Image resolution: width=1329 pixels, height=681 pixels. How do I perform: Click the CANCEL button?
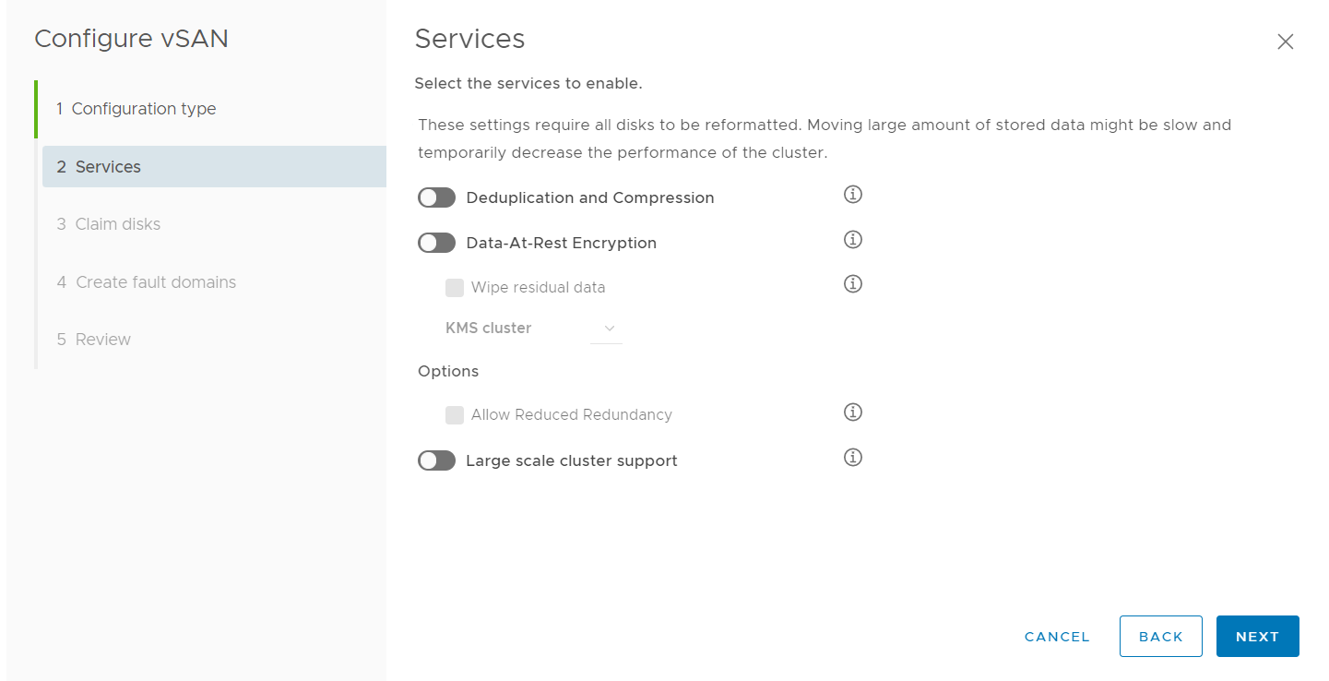tap(1057, 637)
